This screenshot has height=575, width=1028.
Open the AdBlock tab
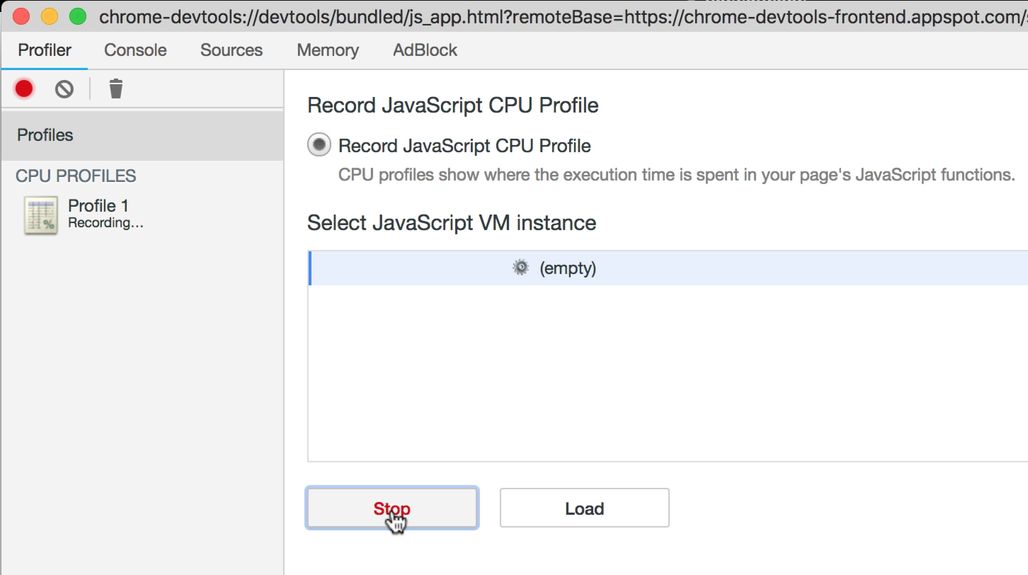(x=425, y=50)
